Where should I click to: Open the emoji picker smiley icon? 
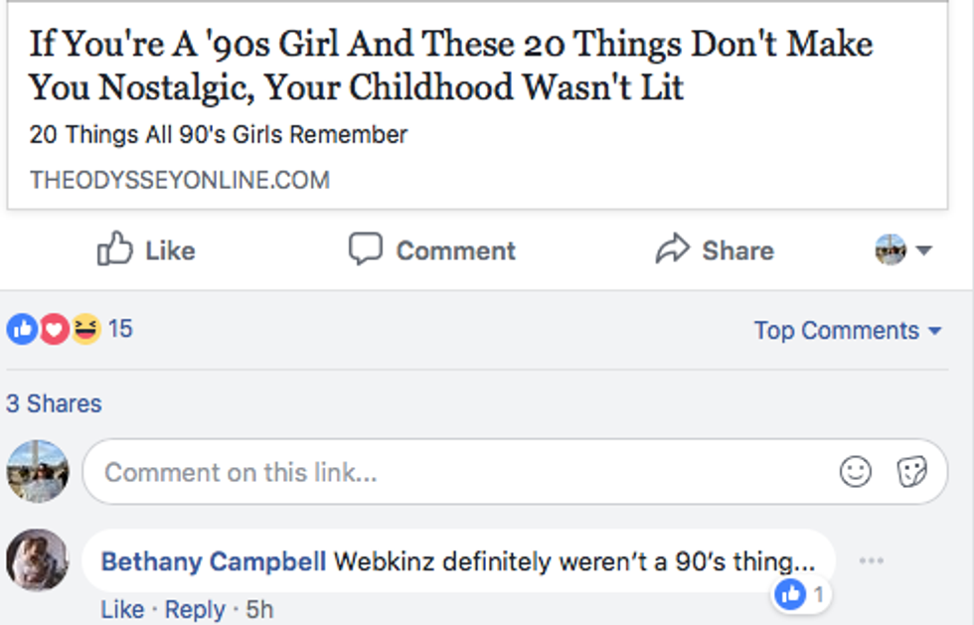(x=855, y=471)
